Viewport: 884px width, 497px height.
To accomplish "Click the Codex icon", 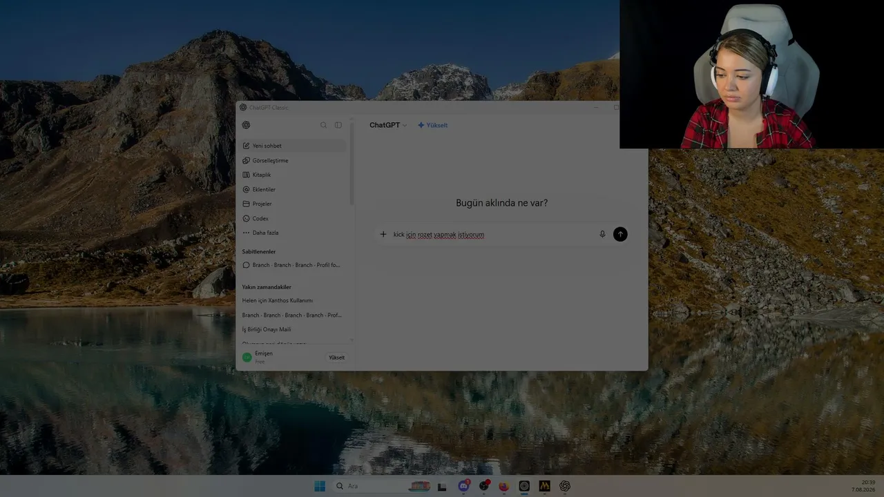I will 246,218.
